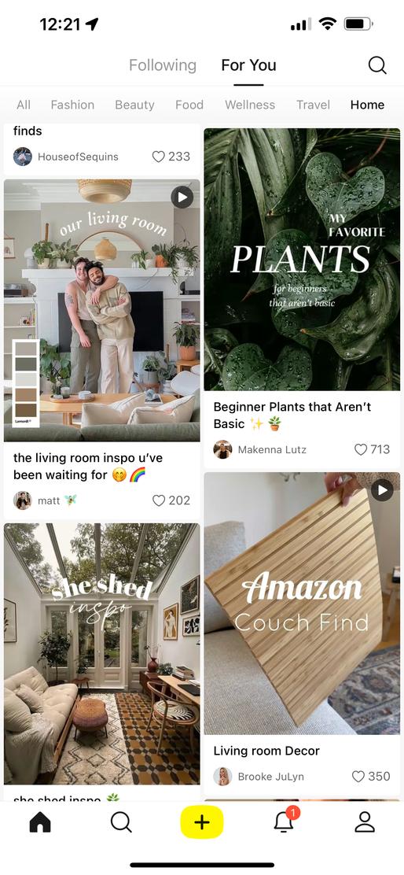Like Beginner Plants post with 713 hearts
Screen dimensions: 404x875
point(361,449)
